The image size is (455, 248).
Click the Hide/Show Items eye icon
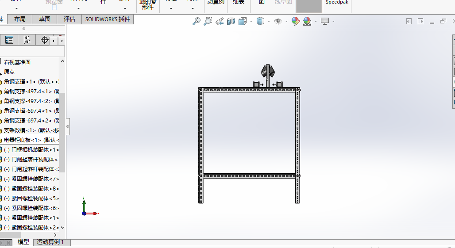278,21
